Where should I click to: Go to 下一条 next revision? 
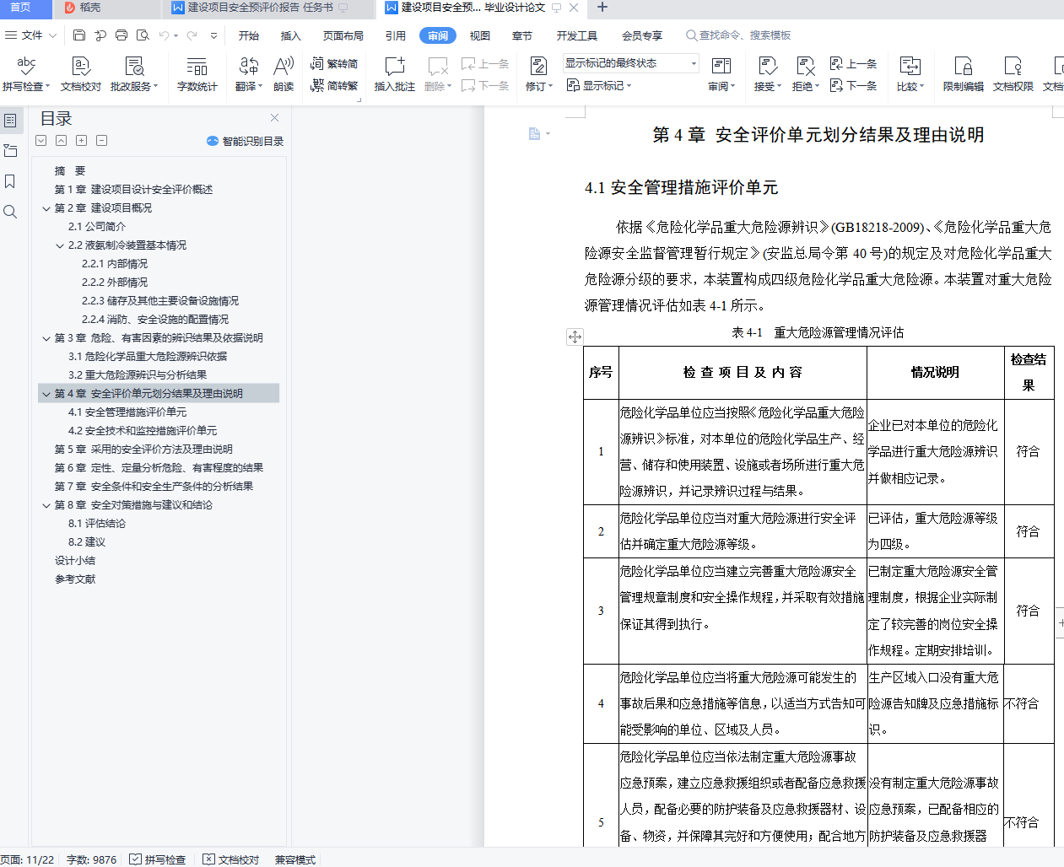click(853, 85)
